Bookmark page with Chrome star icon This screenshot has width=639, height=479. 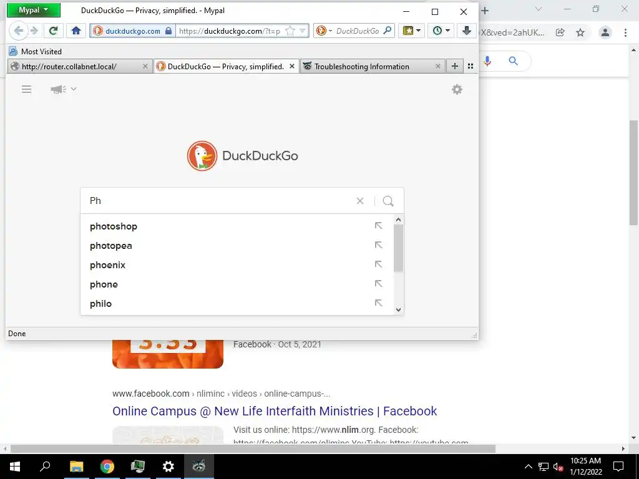click(580, 32)
